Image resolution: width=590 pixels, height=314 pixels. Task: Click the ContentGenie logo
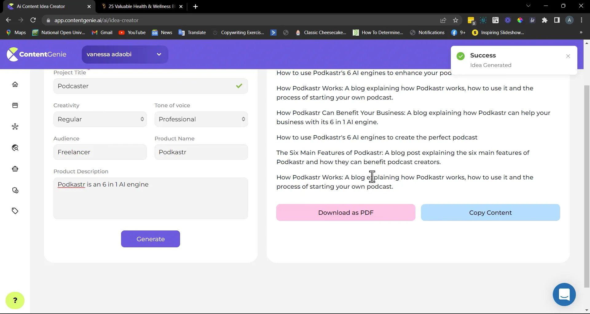click(37, 54)
